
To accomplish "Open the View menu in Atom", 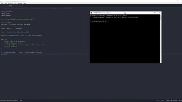I will pyautogui.click(x=6, y=3).
